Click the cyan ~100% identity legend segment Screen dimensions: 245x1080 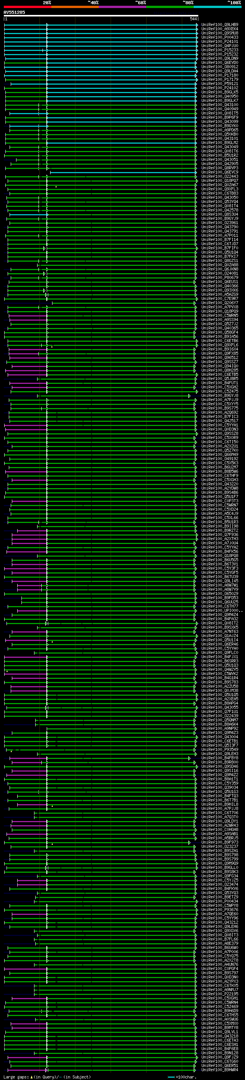(x=217, y=7)
